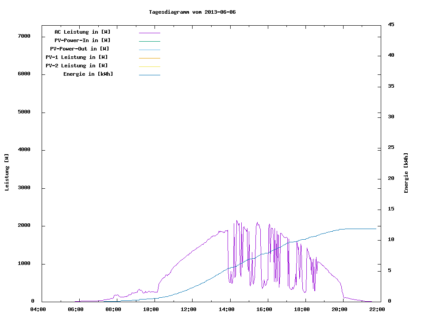Click the light blue PV-Power-Out legend line
The image size is (425, 319).
tap(149, 50)
